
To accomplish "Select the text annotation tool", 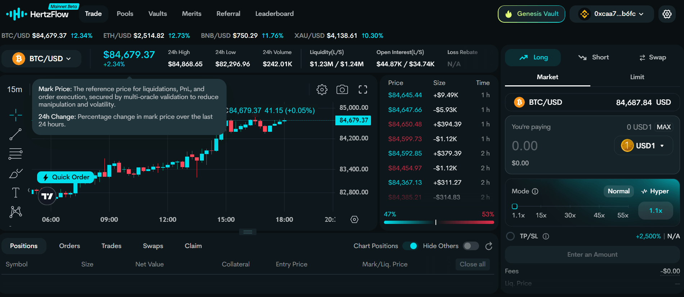I will (x=15, y=193).
